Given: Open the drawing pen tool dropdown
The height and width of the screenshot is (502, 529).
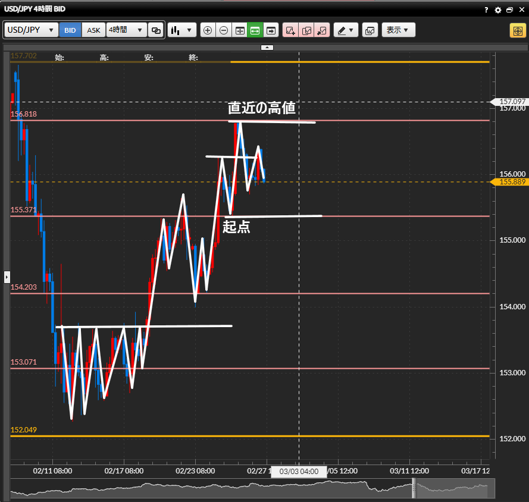Looking at the screenshot, I should click(345, 30).
